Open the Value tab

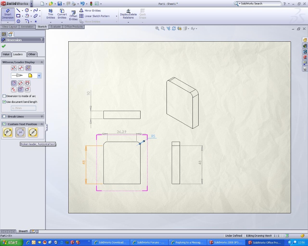pos(6,54)
